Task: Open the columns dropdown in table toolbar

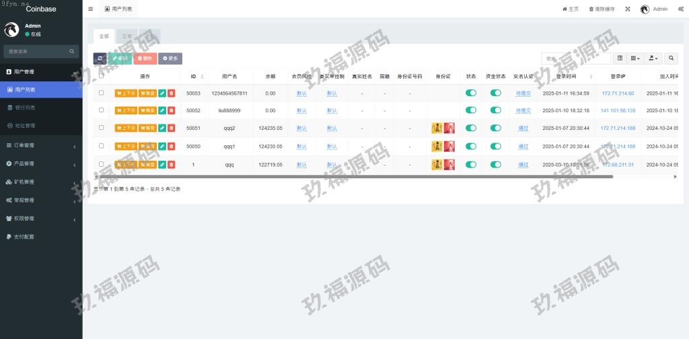Action: [636, 59]
